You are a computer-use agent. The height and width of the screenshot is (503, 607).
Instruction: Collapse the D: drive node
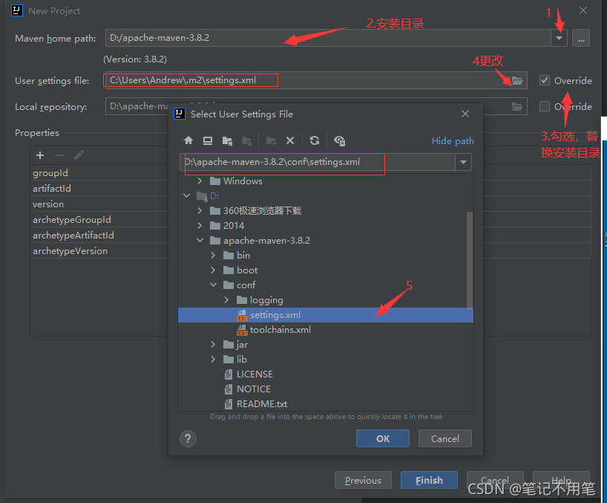186,195
